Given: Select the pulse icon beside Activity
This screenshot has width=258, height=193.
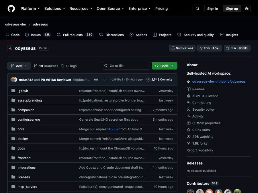Looking at the screenshot, I should [189, 116].
